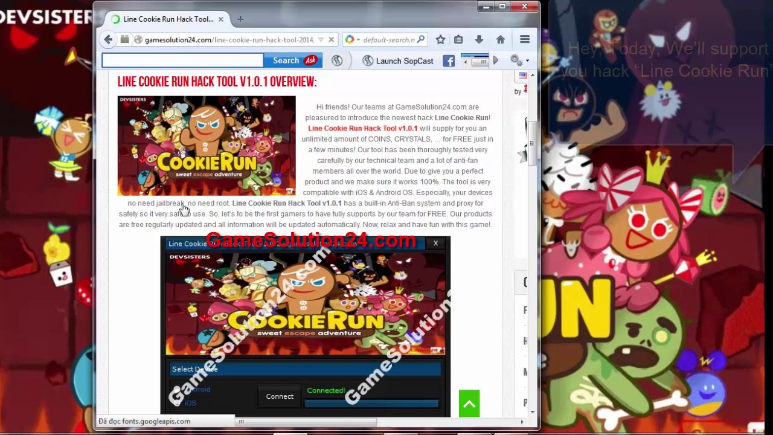
Task: Click the toolbar play arrow icon
Action: point(496,60)
